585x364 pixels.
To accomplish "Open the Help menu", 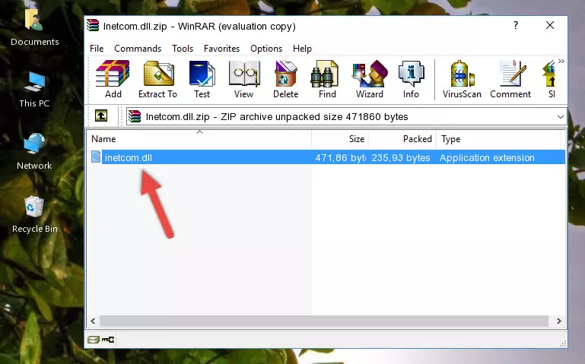I will [x=302, y=49].
